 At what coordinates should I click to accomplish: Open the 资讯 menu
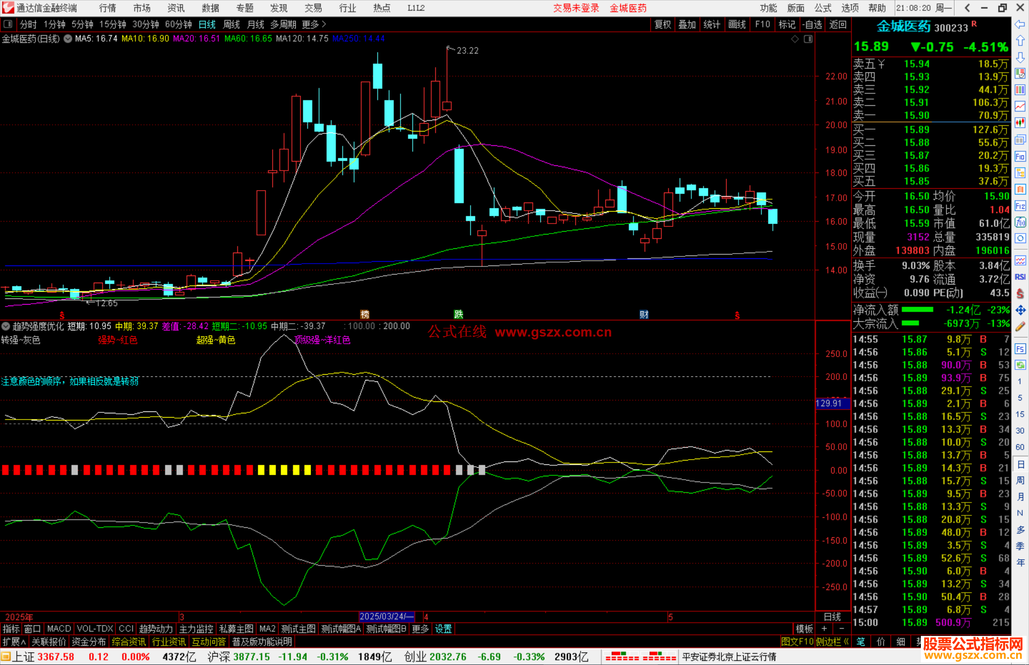(176, 8)
